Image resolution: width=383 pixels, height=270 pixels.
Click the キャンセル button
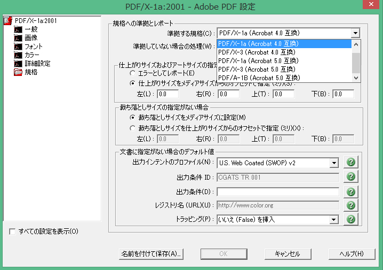(288, 254)
